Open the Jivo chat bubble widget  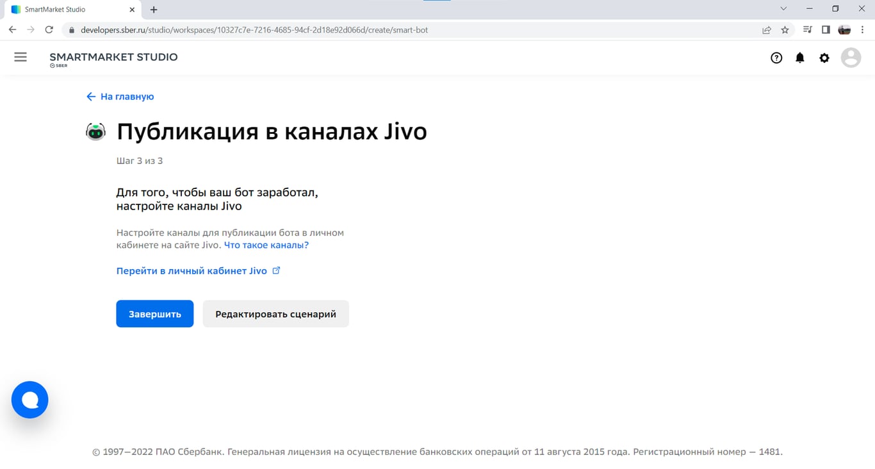click(29, 399)
